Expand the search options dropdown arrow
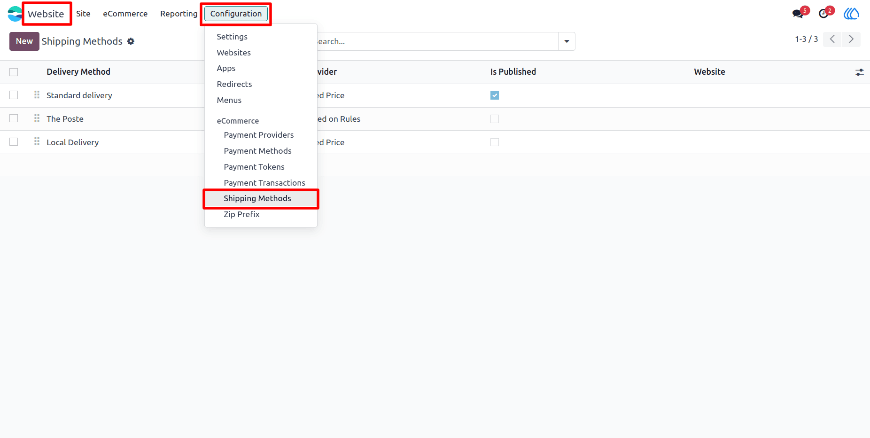The width and height of the screenshot is (870, 438). (x=567, y=41)
